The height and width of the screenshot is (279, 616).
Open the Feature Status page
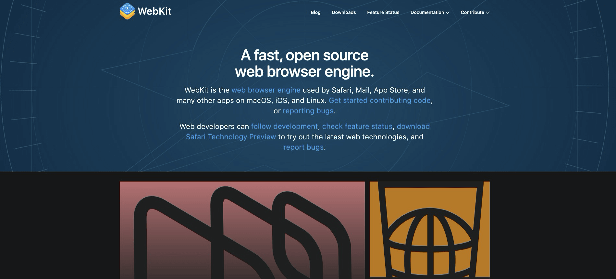(x=383, y=12)
